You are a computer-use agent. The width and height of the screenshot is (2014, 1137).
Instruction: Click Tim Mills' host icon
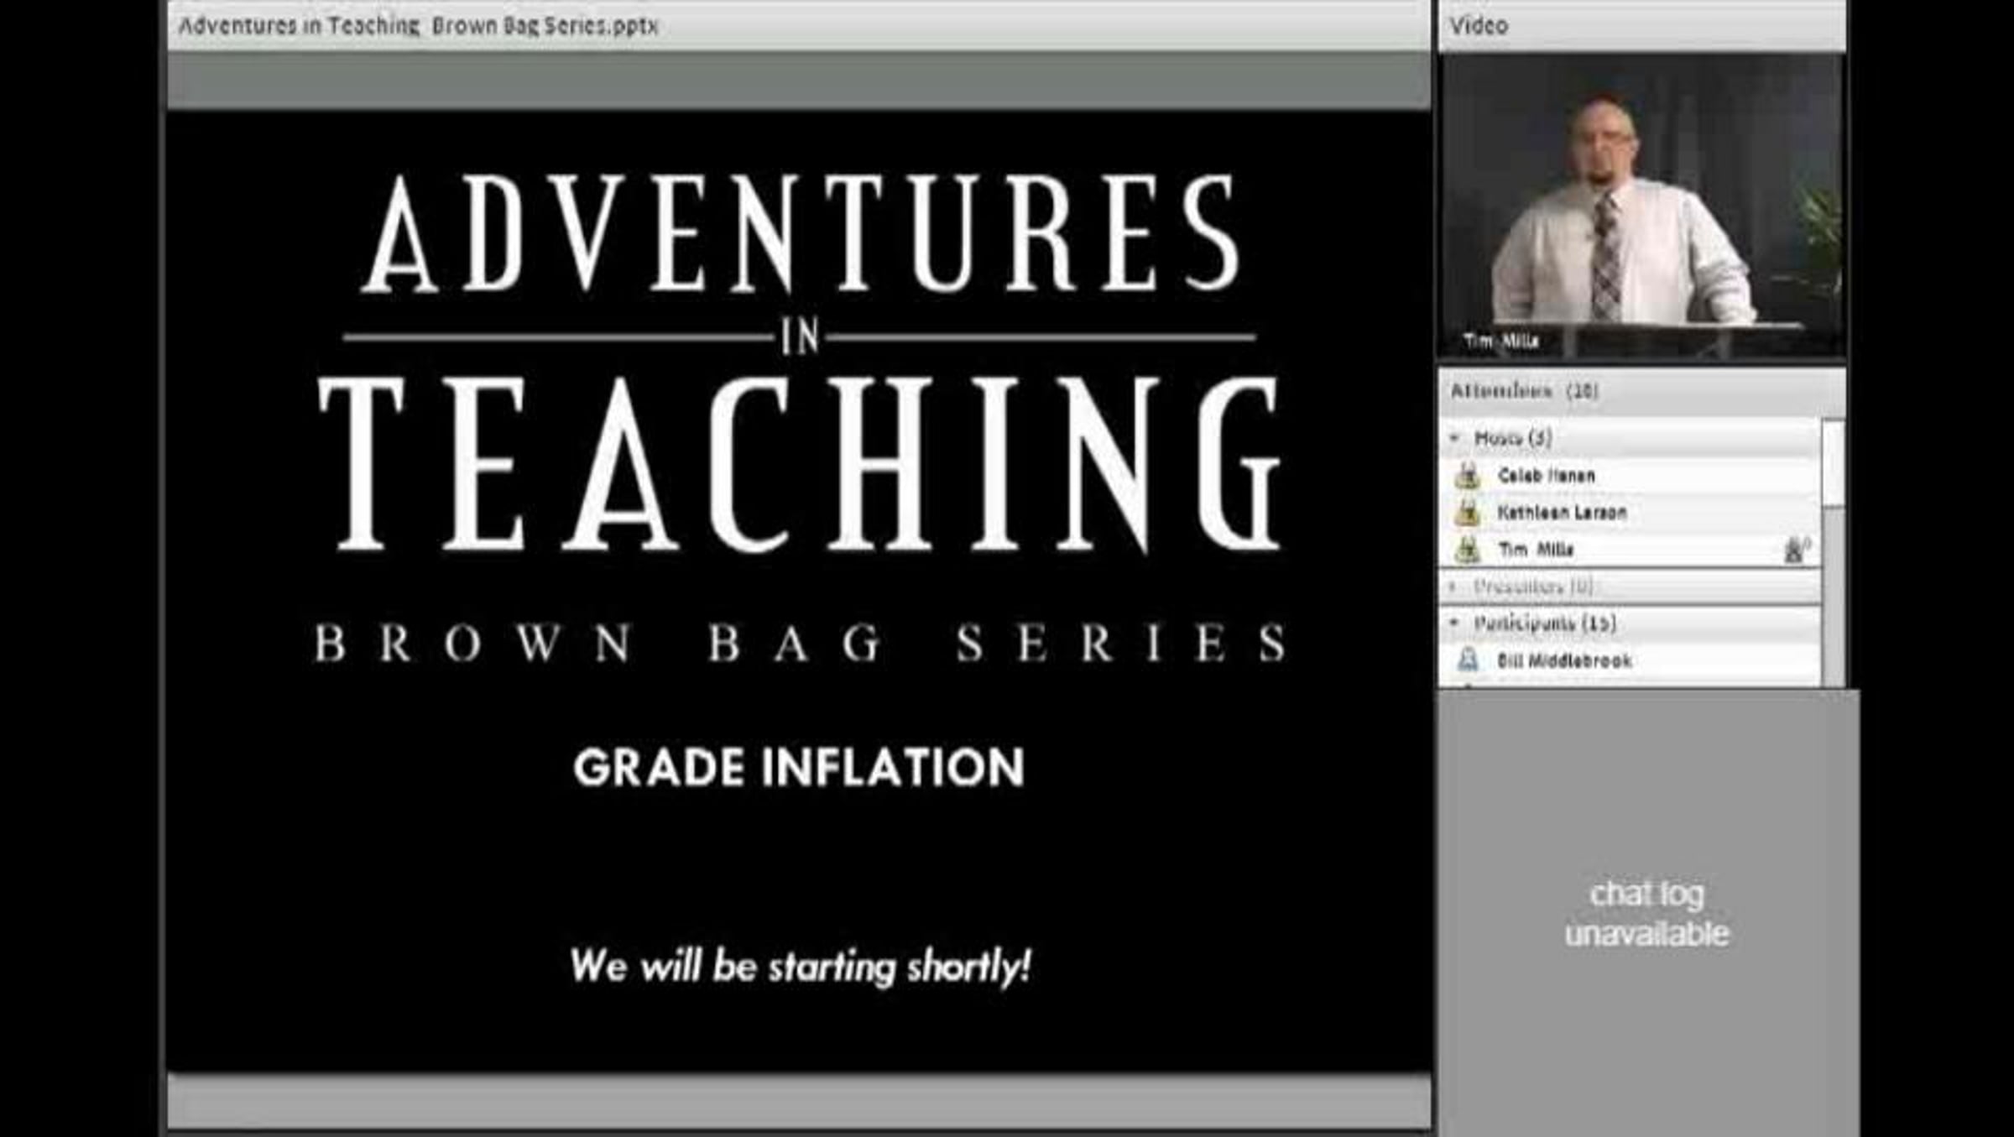pos(1467,550)
